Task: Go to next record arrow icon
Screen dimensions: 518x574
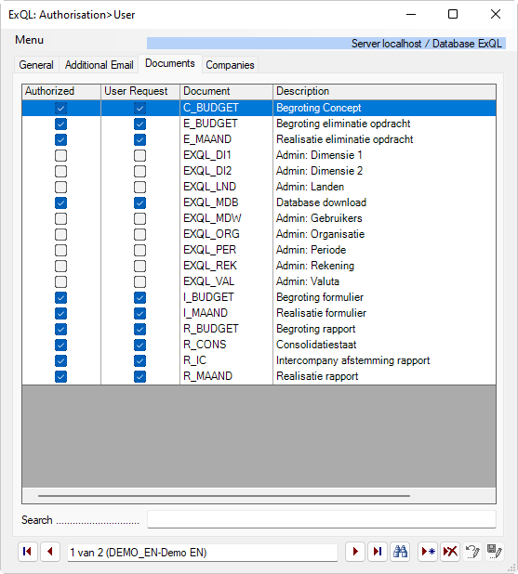Action: pyautogui.click(x=355, y=552)
